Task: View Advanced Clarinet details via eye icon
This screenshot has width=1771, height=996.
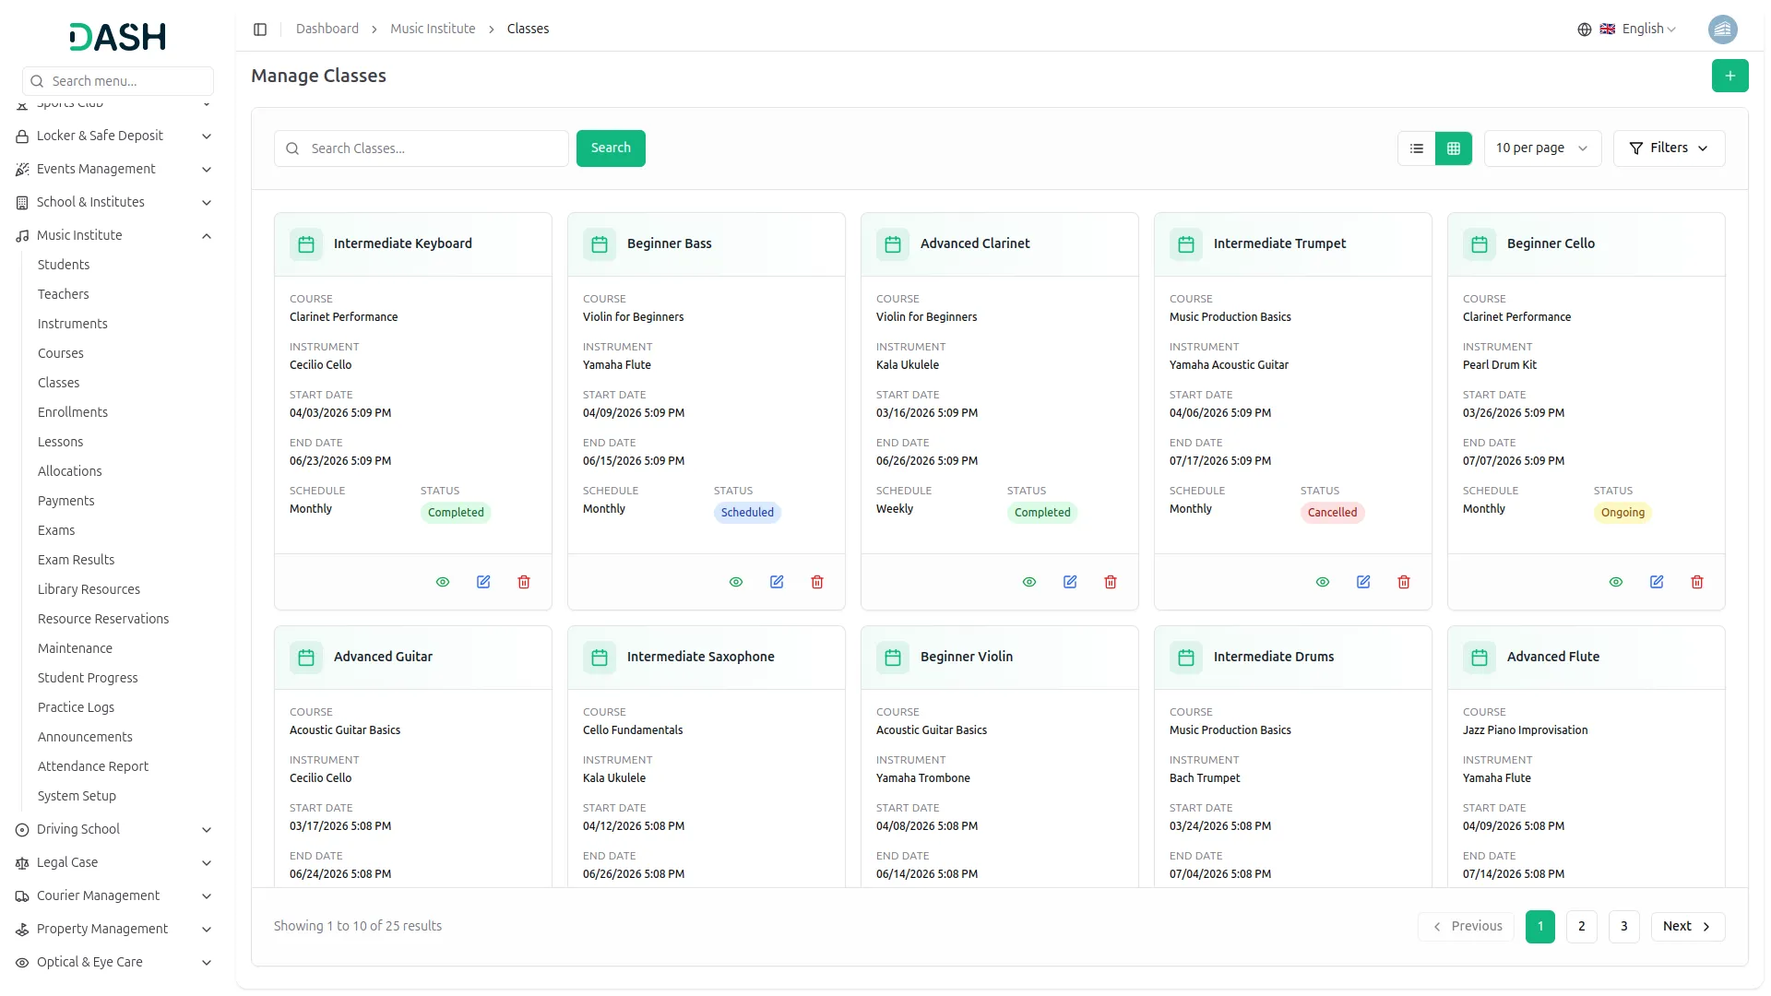Action: click(1029, 582)
